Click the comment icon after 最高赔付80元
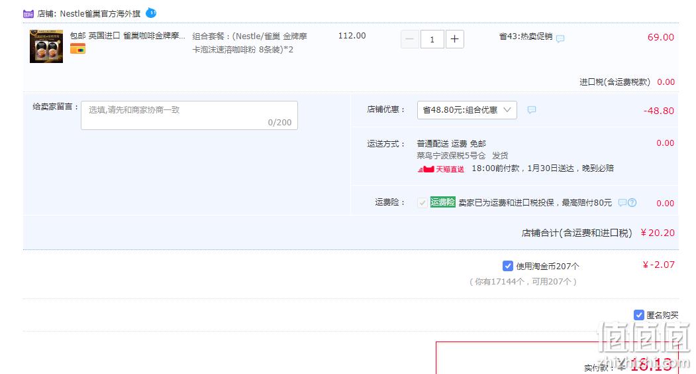 622,203
